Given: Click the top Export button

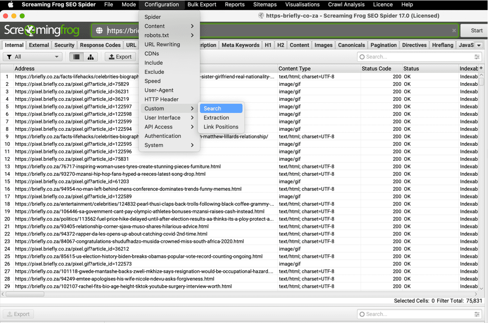Looking at the screenshot, I should click(120, 57).
